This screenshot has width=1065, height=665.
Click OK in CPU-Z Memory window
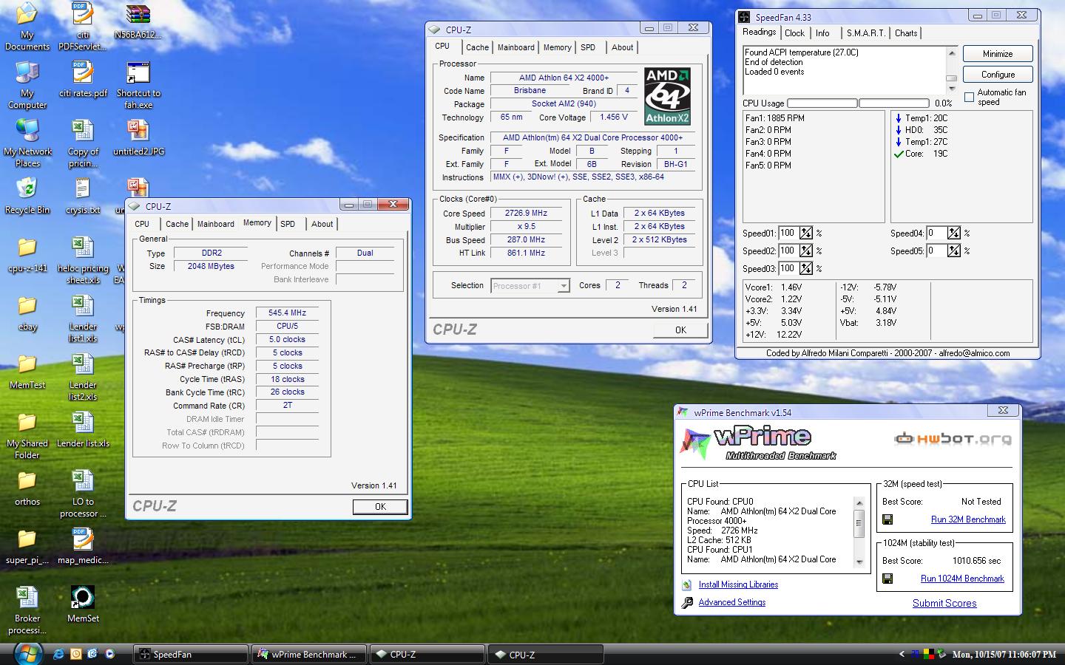(x=380, y=506)
